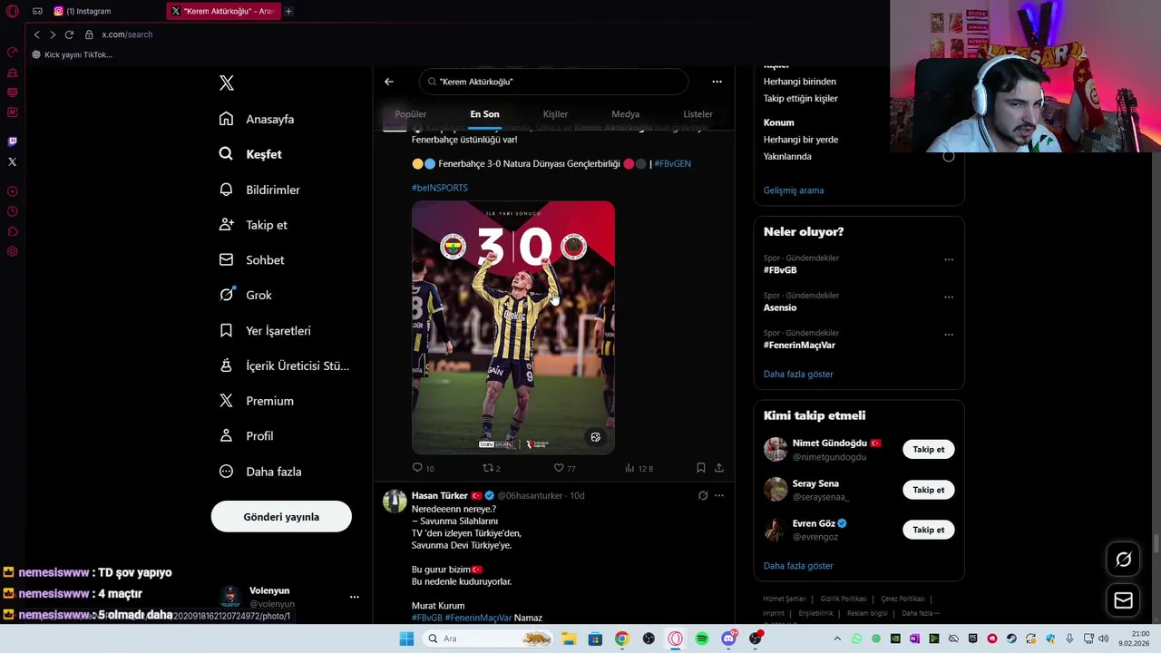The width and height of the screenshot is (1161, 653).
Task: Open options for Asensio trend
Action: (949, 297)
